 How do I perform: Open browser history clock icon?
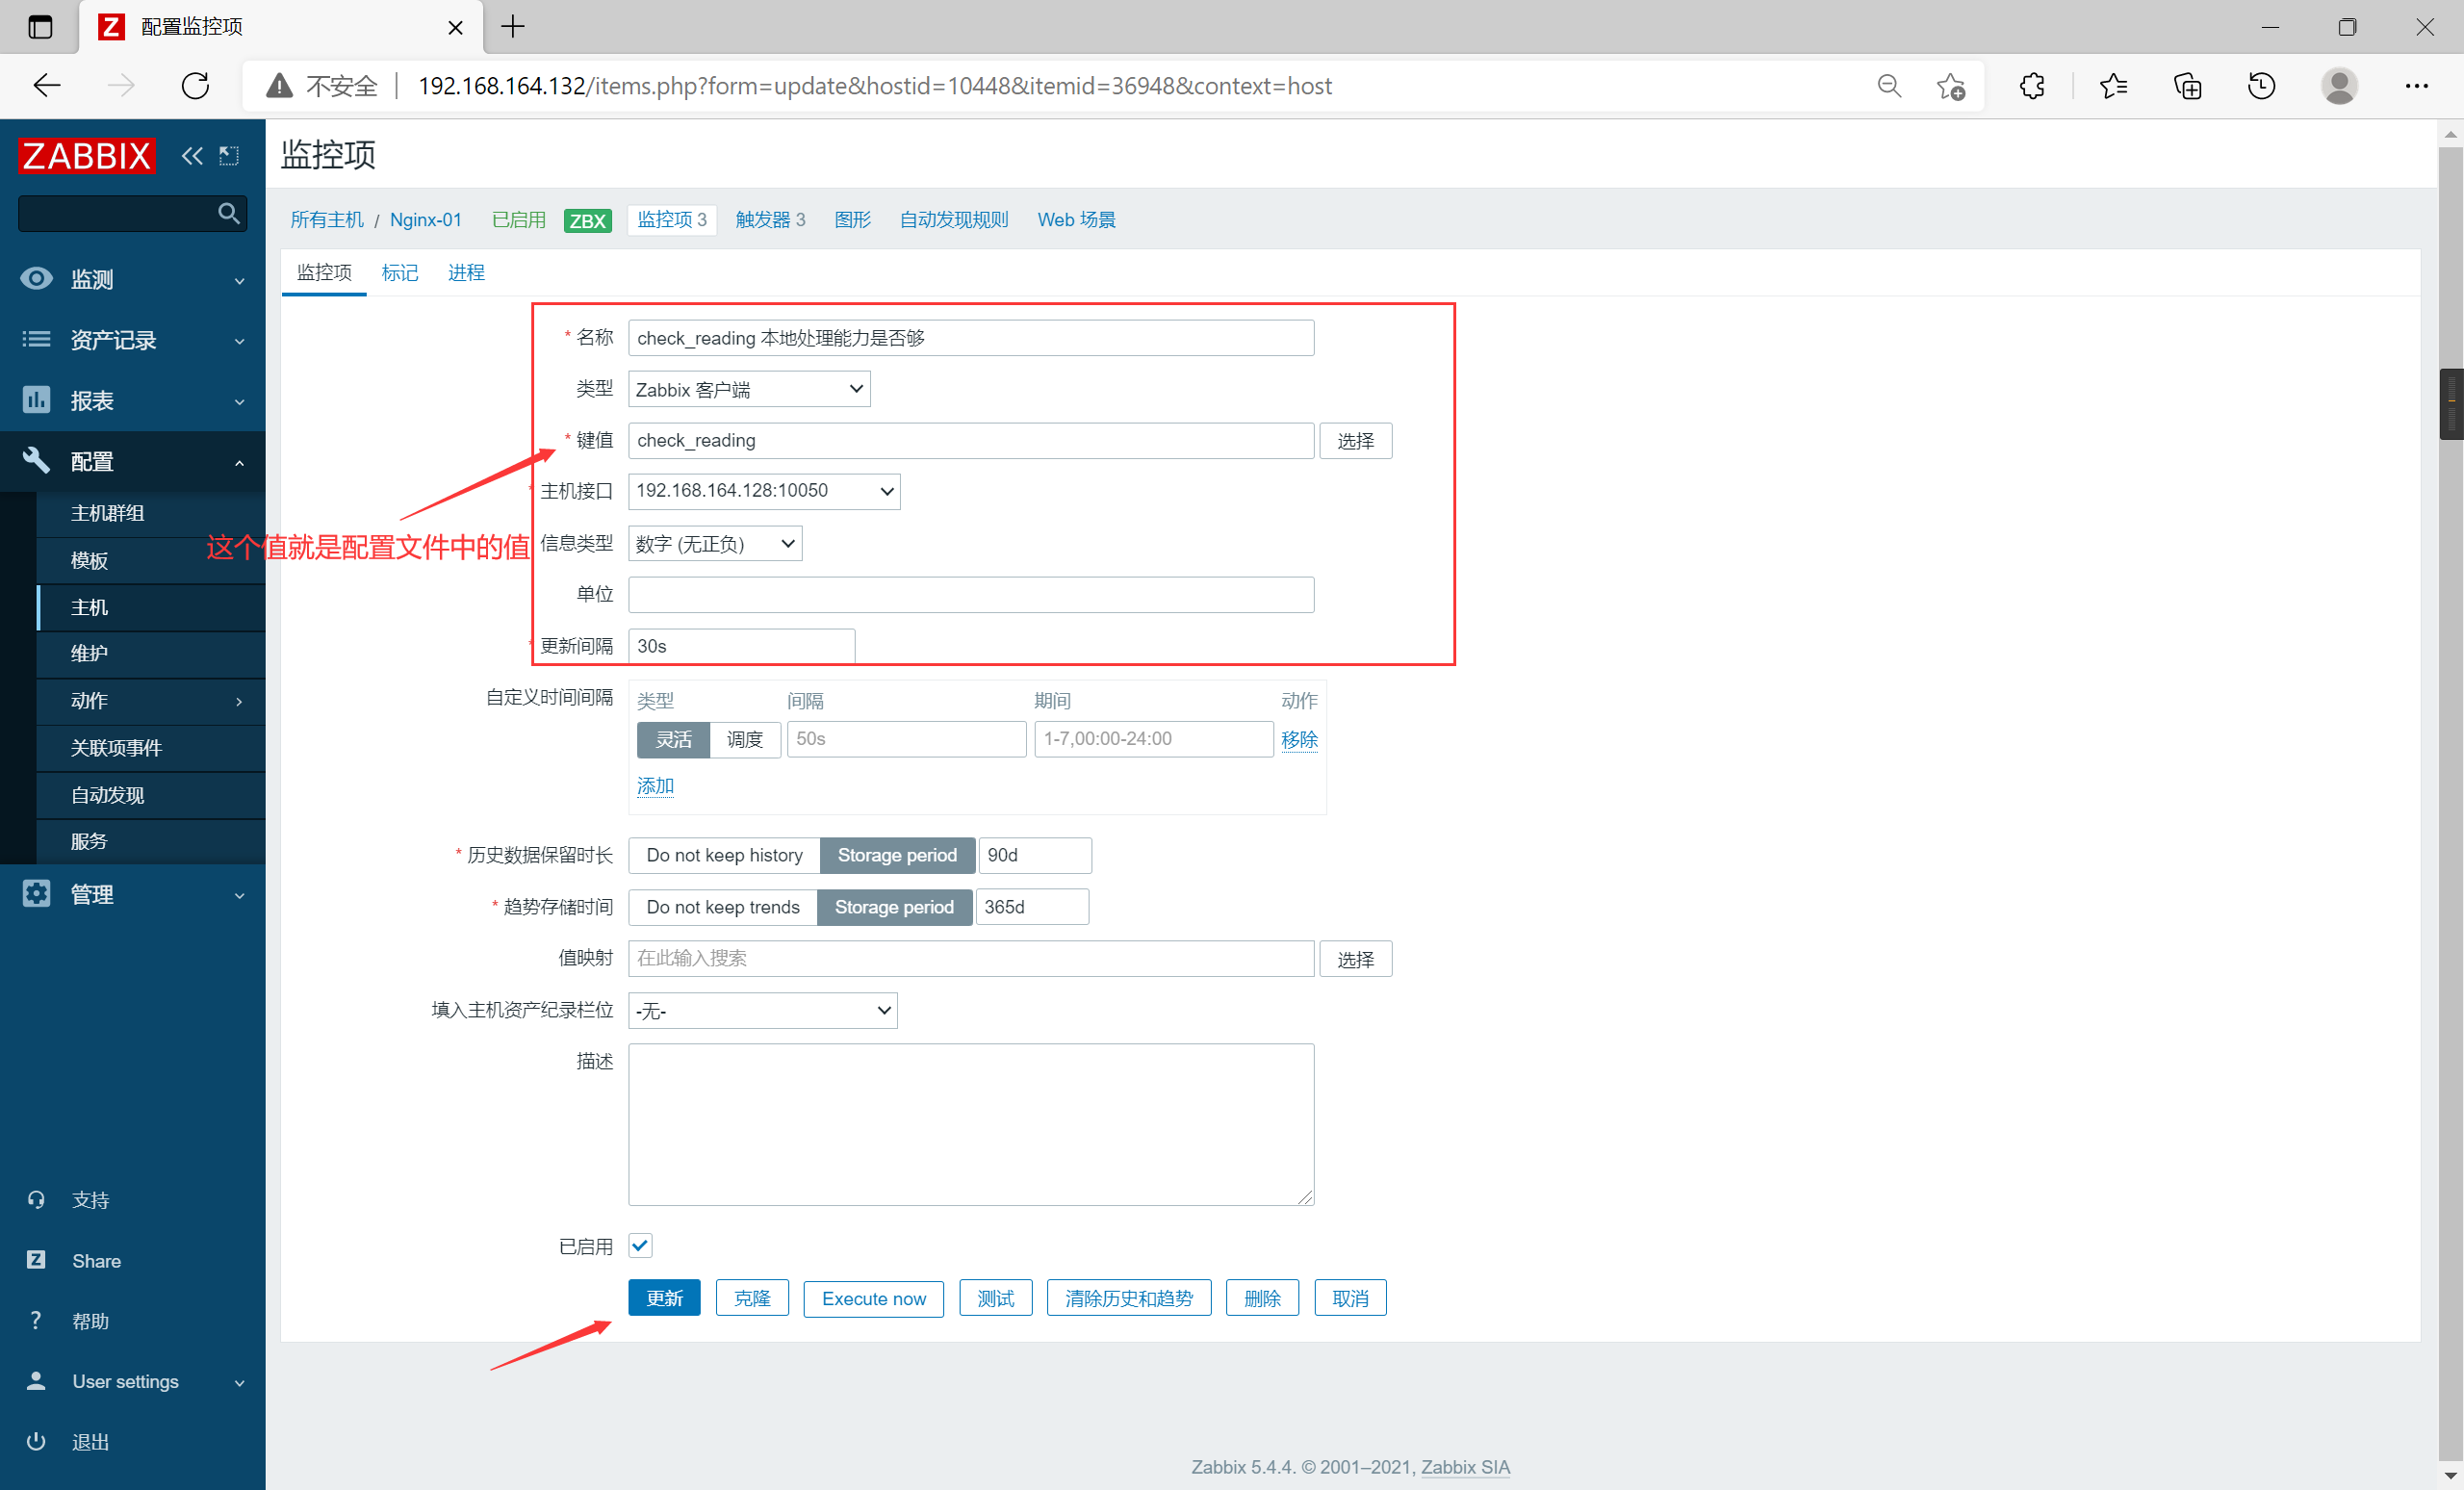tap(2261, 86)
